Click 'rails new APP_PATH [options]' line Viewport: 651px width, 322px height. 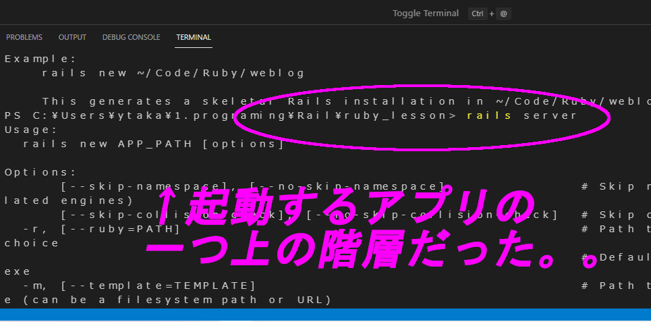point(154,144)
